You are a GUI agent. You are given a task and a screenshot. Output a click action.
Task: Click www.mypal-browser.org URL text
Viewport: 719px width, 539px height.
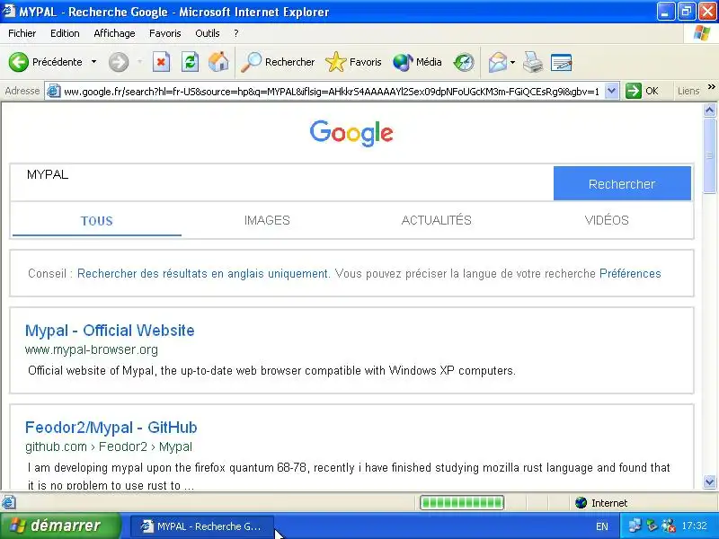(x=92, y=349)
